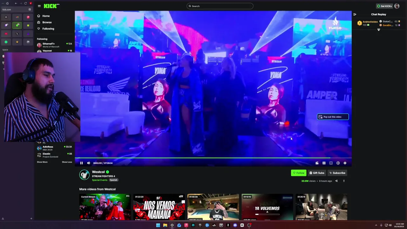This screenshot has height=229, width=407.
Task: Select SaraBlo... leaderboard entry
Action: click(x=390, y=25)
